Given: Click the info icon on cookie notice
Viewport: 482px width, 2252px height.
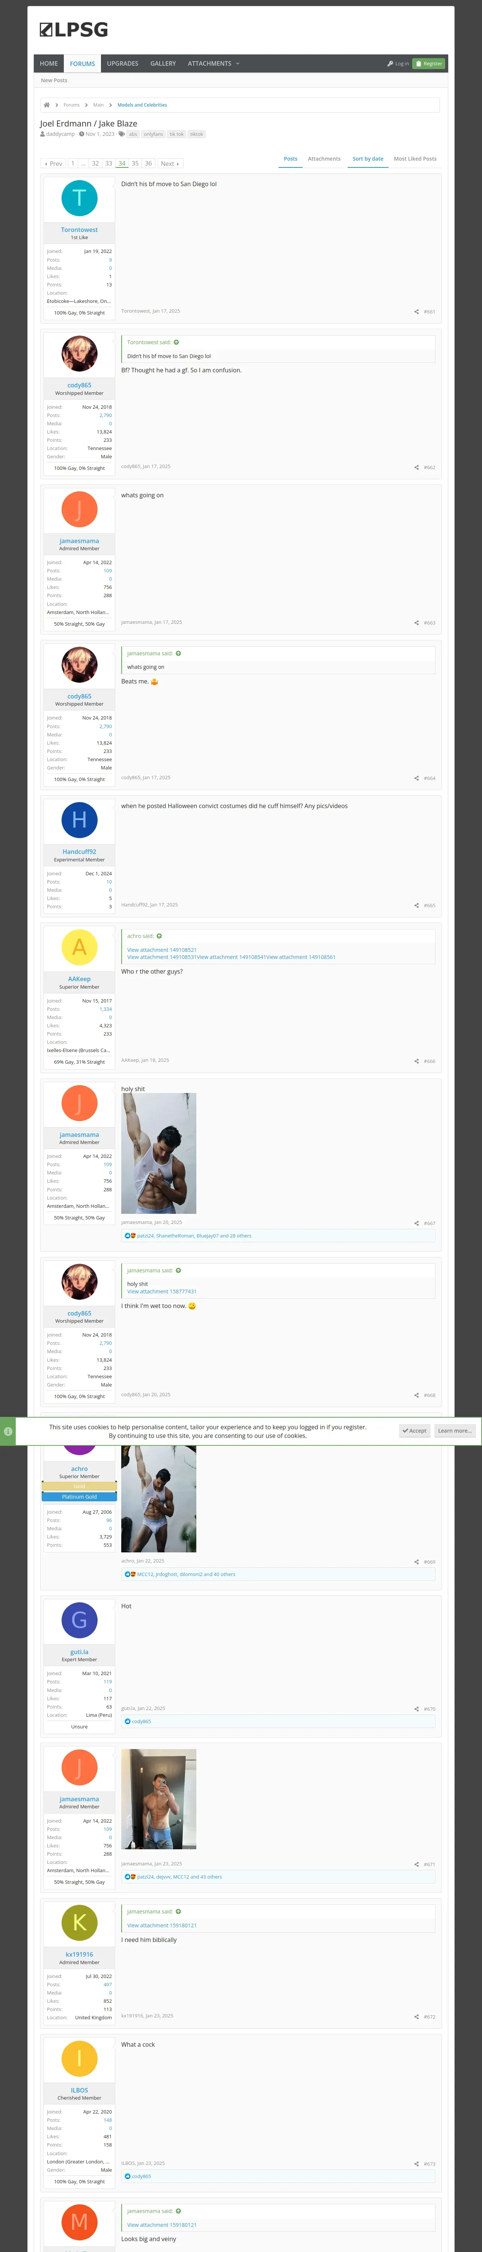Looking at the screenshot, I should pyautogui.click(x=8, y=1431).
